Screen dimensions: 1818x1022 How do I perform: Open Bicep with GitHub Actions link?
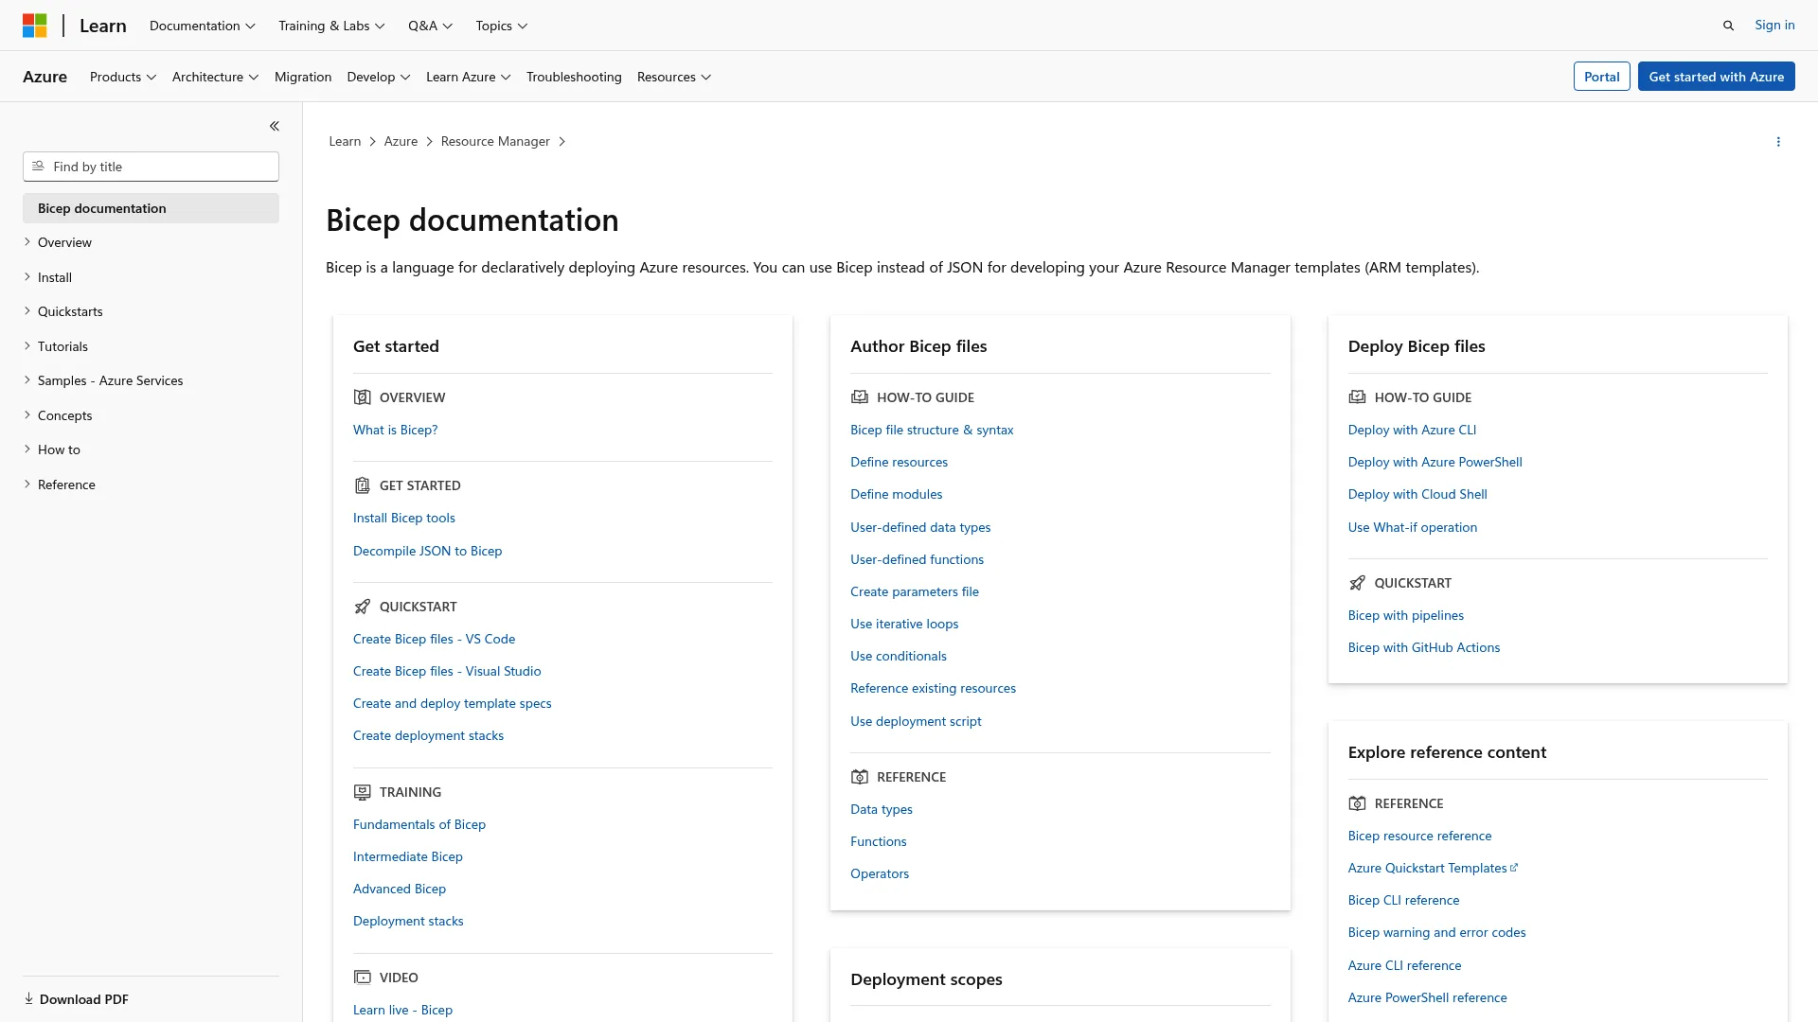[x=1423, y=647]
